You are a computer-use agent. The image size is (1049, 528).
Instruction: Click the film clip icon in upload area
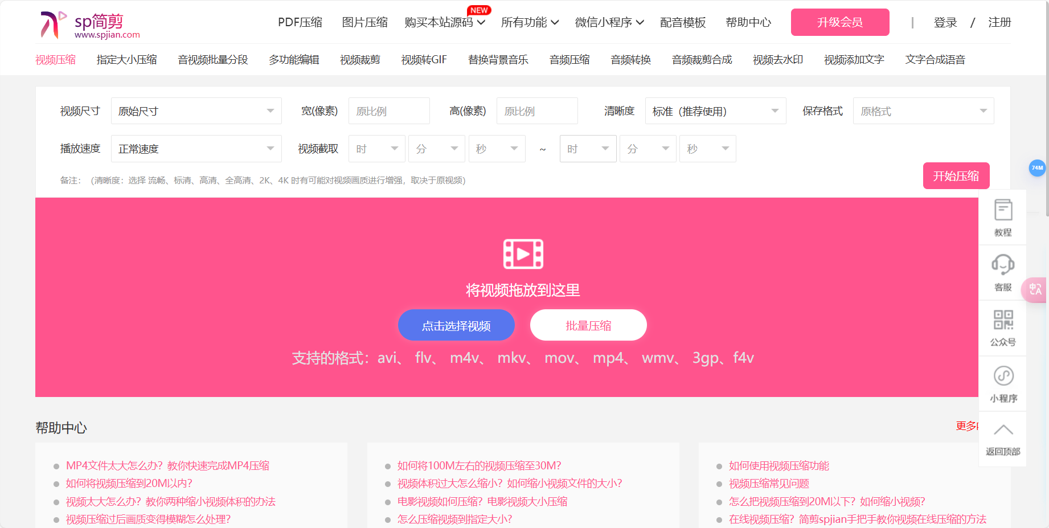[523, 253]
